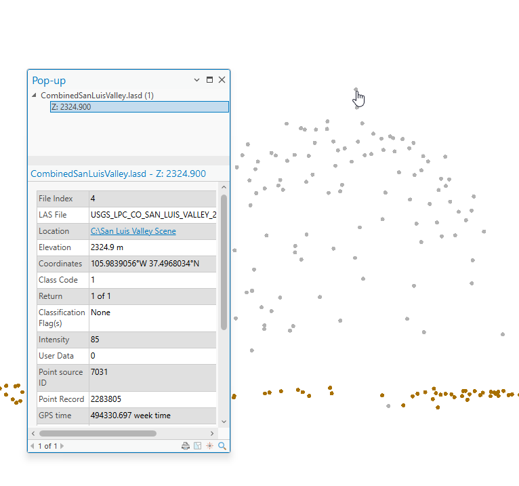
Task: Click the vertical scrollbar thumb in attribute table
Action: point(224,262)
